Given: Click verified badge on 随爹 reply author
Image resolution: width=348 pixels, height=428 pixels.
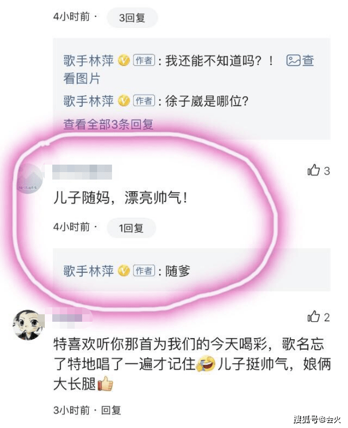Looking at the screenshot, I should click(124, 271).
